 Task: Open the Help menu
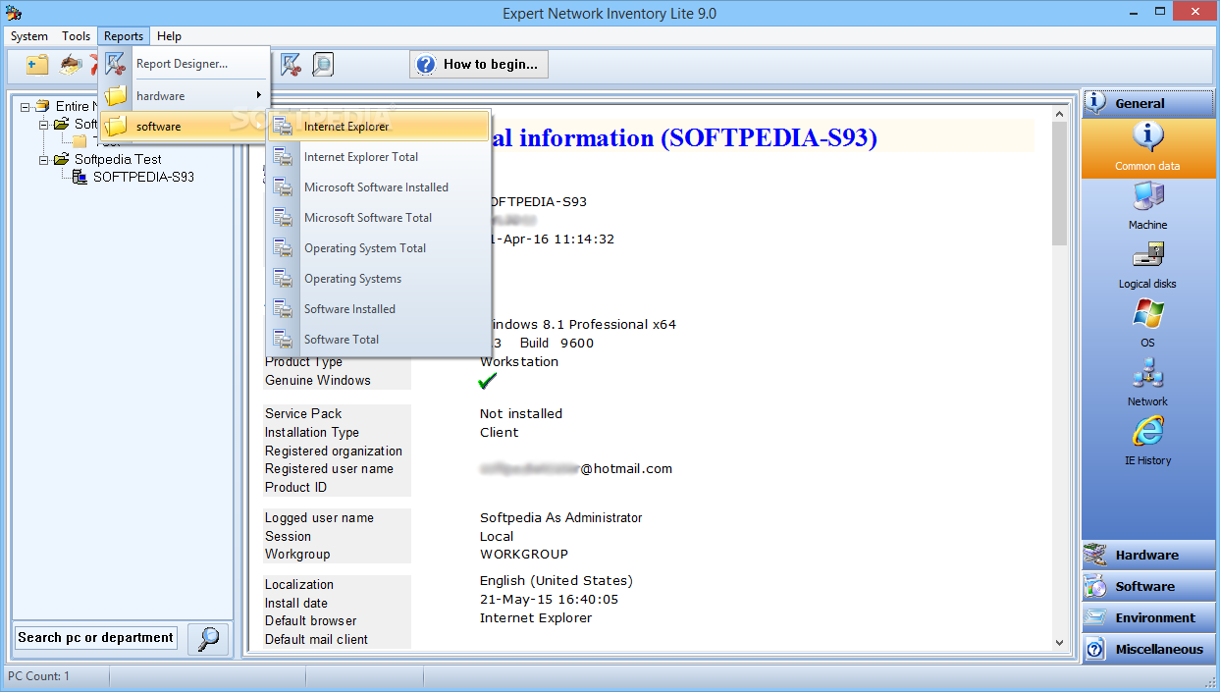click(x=169, y=36)
